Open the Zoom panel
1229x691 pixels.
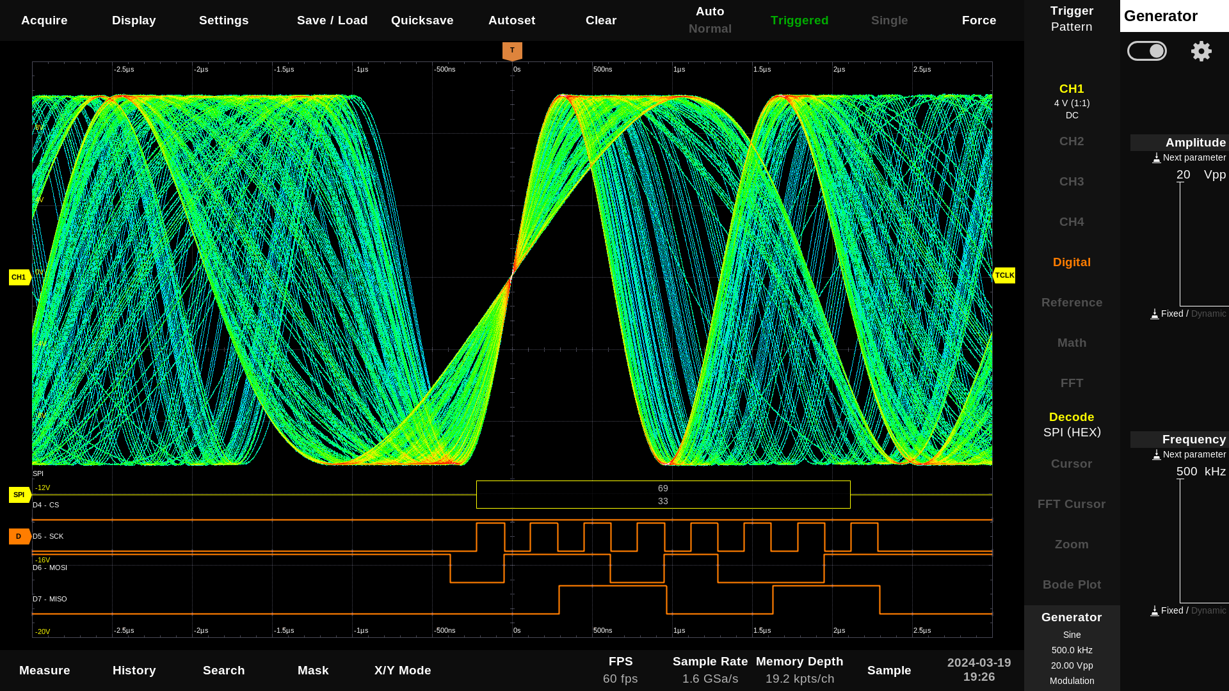point(1072,544)
